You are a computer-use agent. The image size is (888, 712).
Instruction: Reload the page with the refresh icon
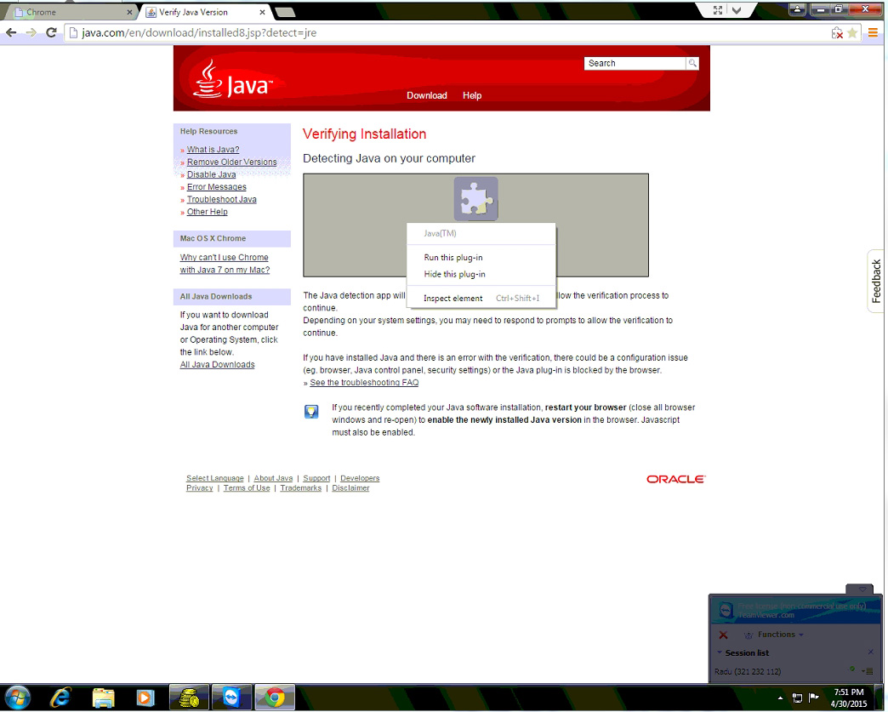coord(51,33)
